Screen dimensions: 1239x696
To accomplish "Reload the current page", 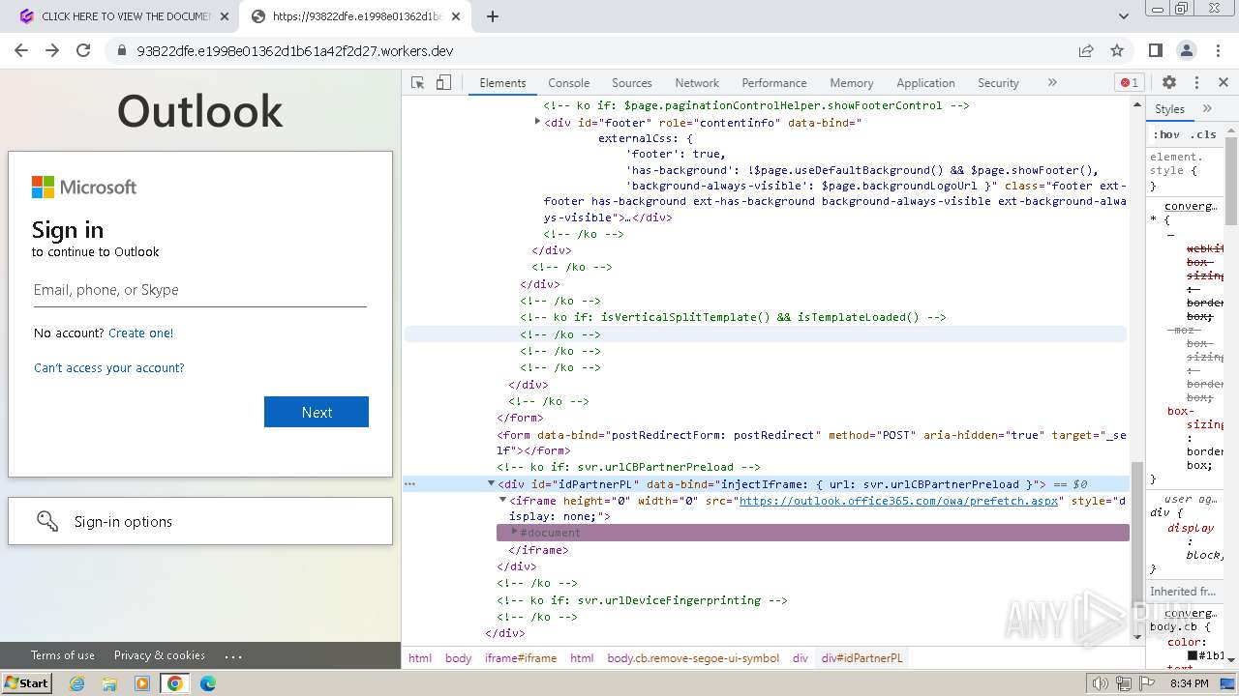I will pyautogui.click(x=83, y=50).
